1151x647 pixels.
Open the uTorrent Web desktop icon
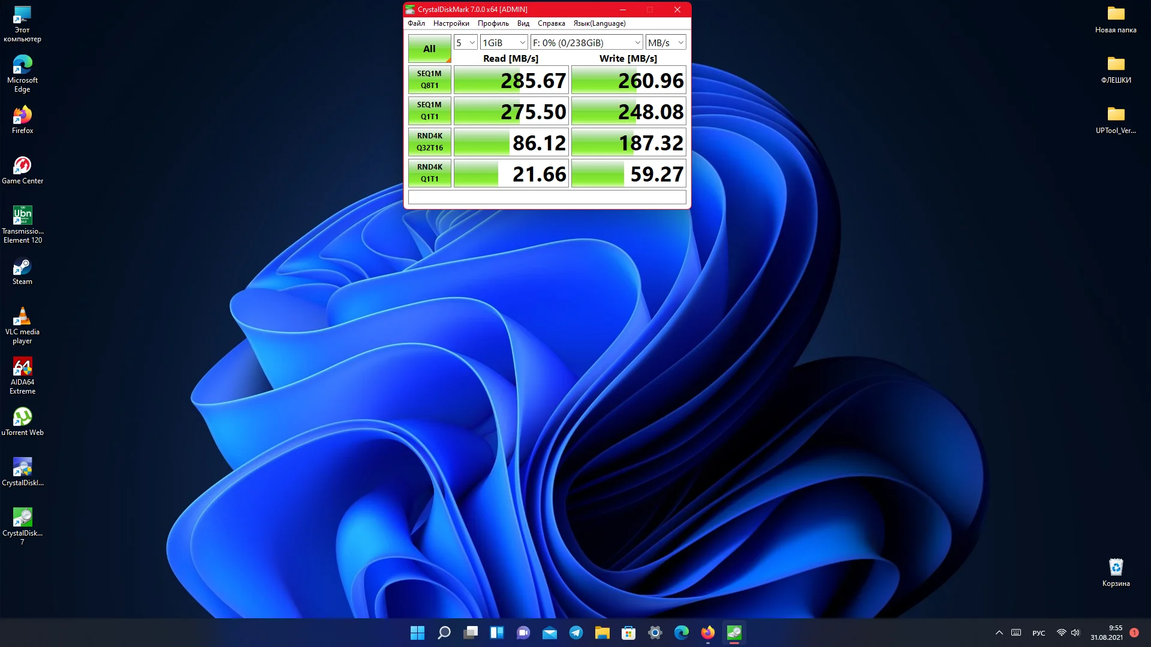pyautogui.click(x=22, y=419)
